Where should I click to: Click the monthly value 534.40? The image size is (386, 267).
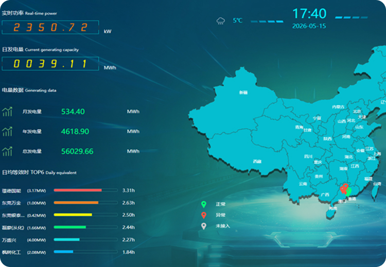point(73,111)
